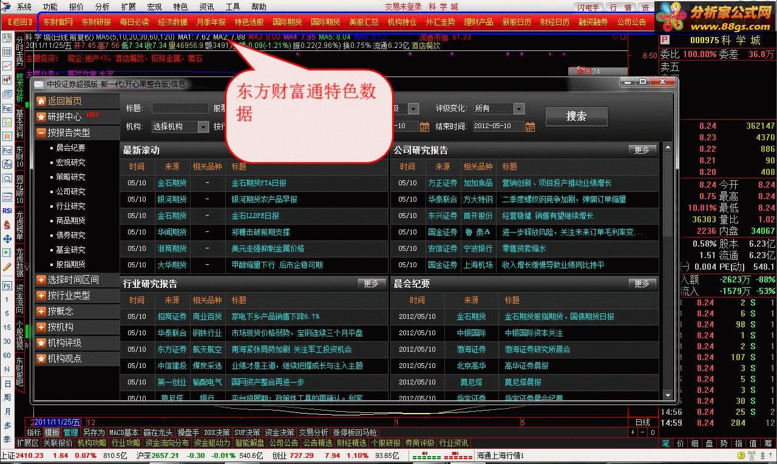Open the 报价 menu

(x=76, y=7)
